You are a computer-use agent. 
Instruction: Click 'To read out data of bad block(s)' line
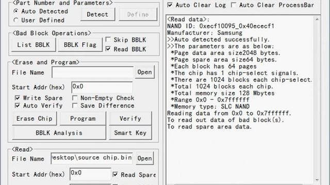click(226, 120)
